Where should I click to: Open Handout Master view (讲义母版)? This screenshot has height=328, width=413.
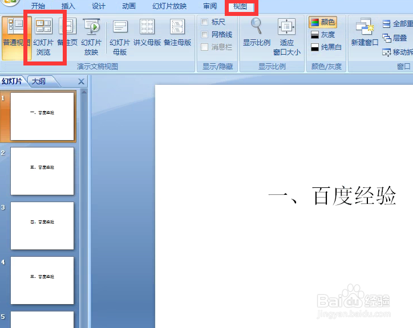point(147,32)
